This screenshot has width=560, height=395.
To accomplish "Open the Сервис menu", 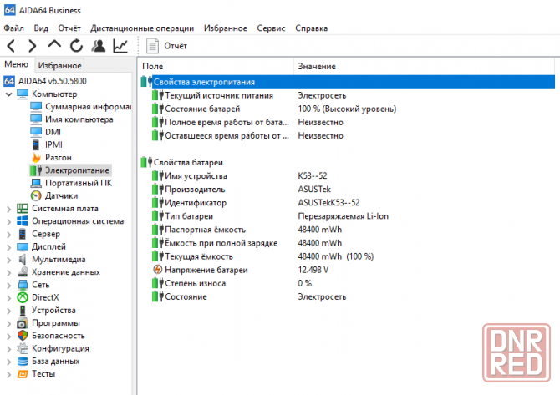I will [x=271, y=28].
